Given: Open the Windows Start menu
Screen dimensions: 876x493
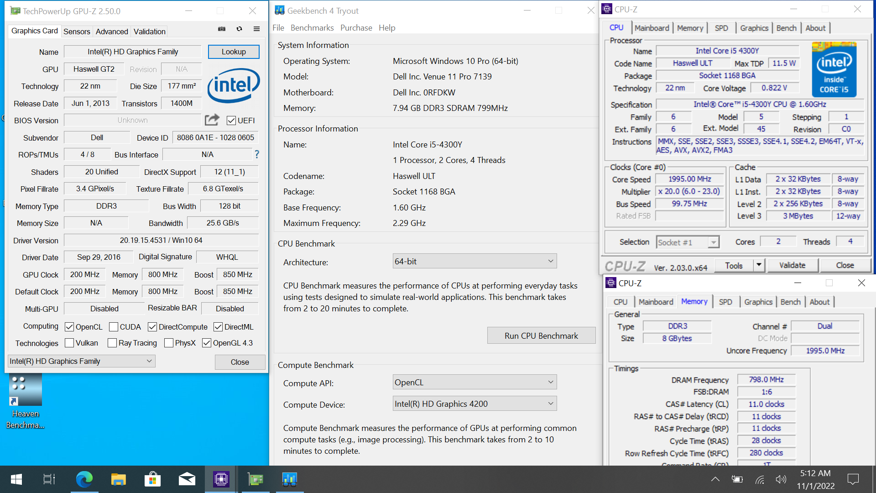Looking at the screenshot, I should pos(16,479).
